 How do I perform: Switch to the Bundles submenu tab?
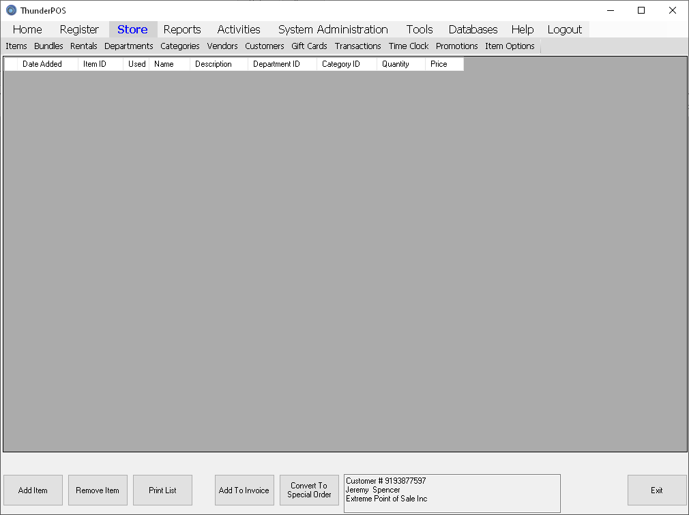click(48, 46)
